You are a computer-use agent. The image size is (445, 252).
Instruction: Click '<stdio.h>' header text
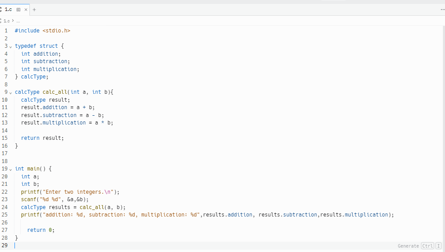(57, 31)
